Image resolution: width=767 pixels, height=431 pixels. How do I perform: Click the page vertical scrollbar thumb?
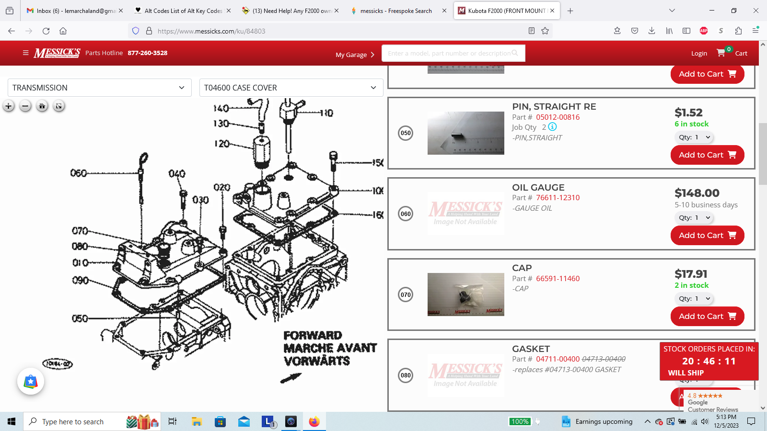763,154
